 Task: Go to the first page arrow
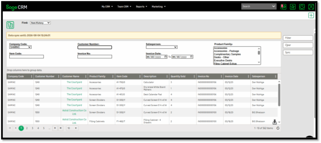point(10,128)
